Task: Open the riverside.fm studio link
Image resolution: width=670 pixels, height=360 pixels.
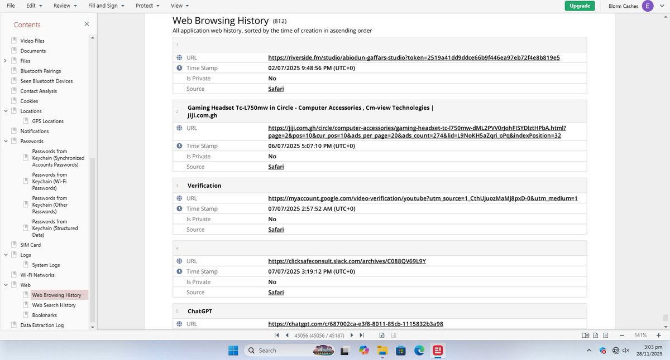Action: (414, 57)
